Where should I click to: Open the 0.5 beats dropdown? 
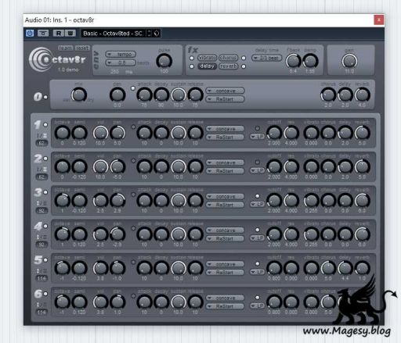tap(121, 63)
